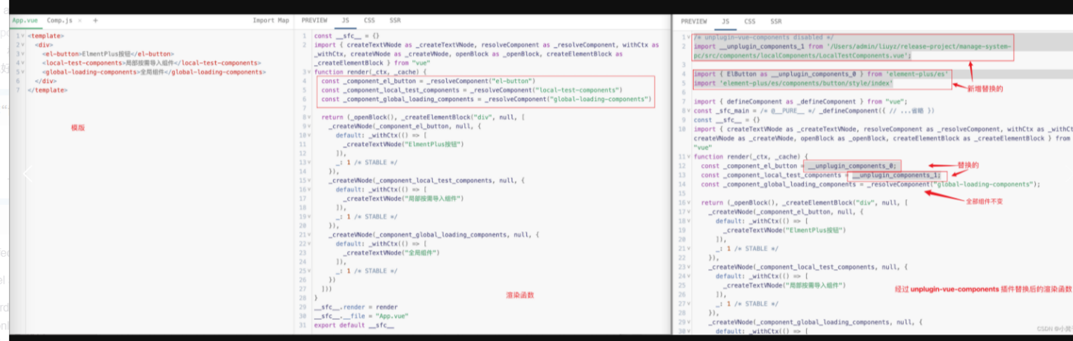This screenshot has height=341, width=1073.
Task: Select the CSS tab in middle panel
Action: pyautogui.click(x=369, y=21)
